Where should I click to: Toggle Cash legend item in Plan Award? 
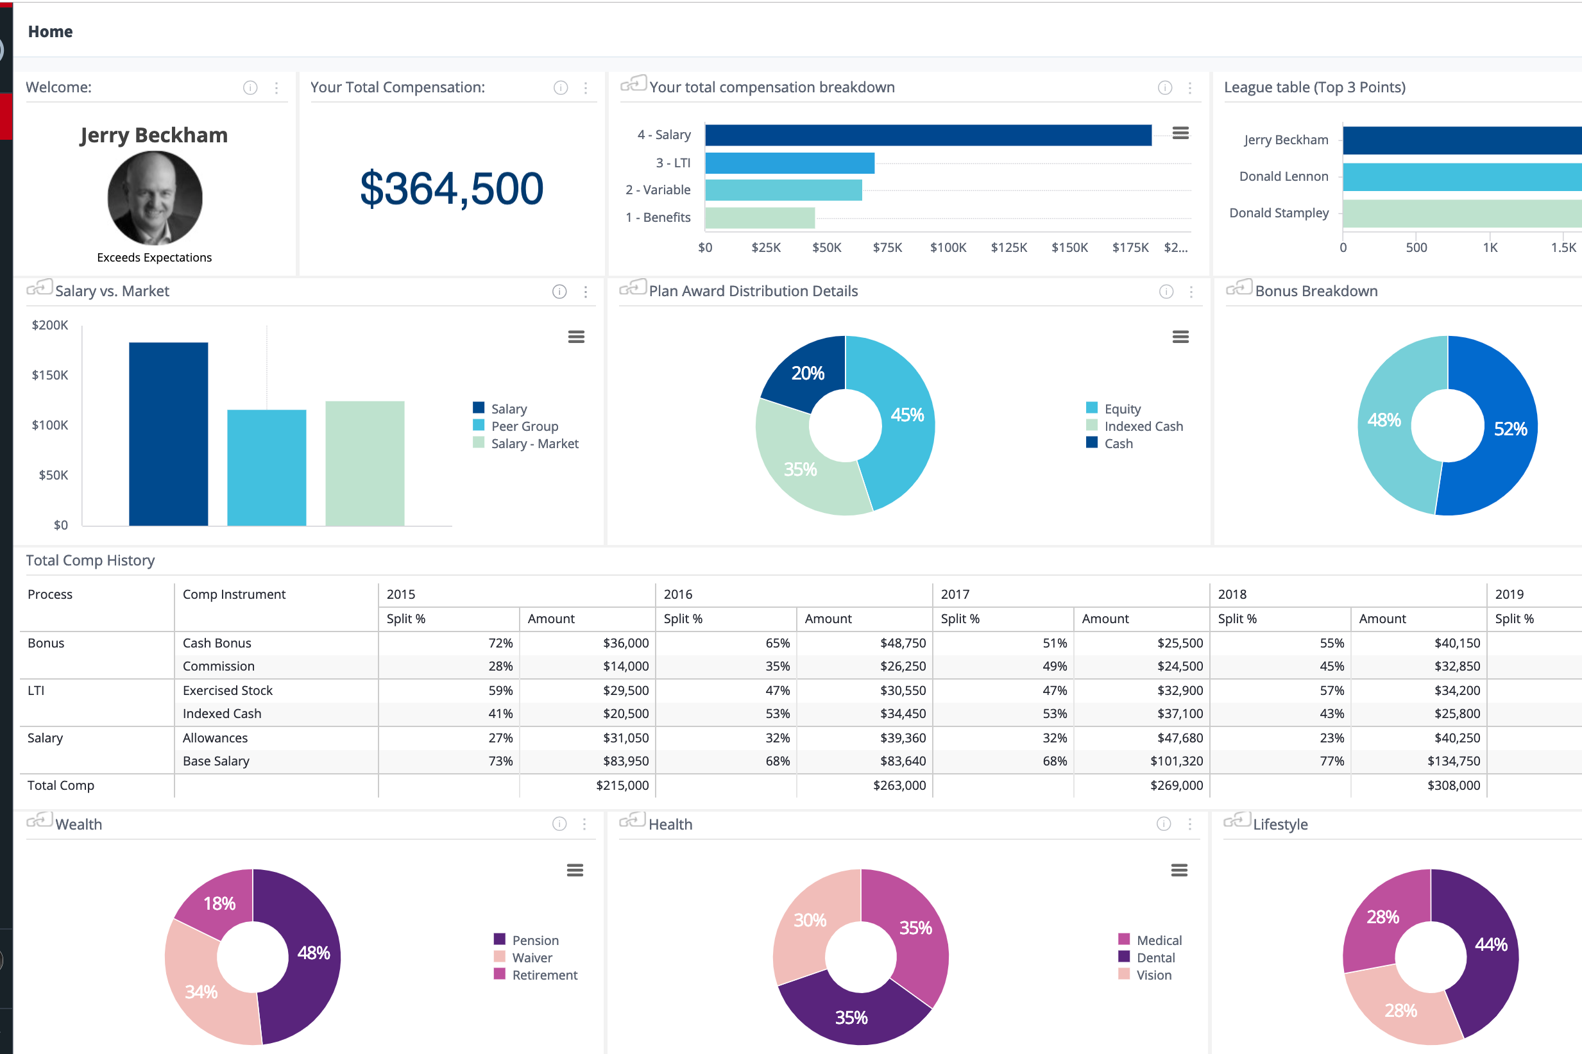click(1110, 444)
